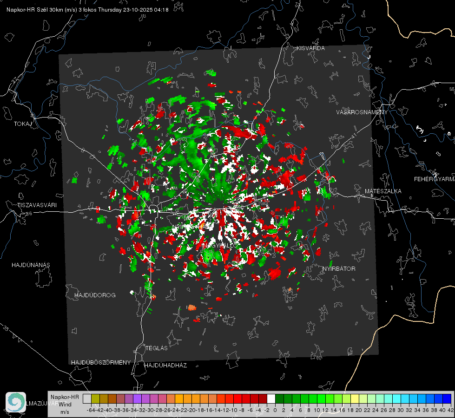
Task: Pick the darkest green swatch right of white
Action: (x=279, y=398)
